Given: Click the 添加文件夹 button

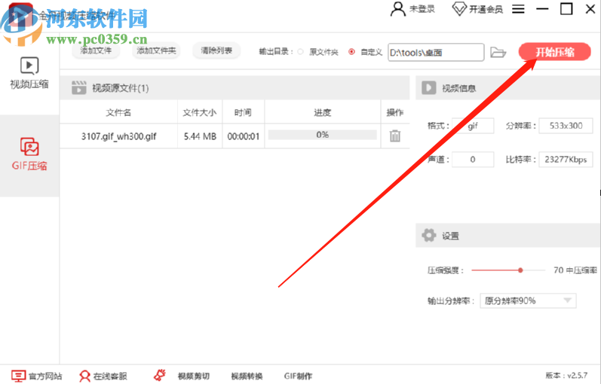Looking at the screenshot, I should pos(156,50).
